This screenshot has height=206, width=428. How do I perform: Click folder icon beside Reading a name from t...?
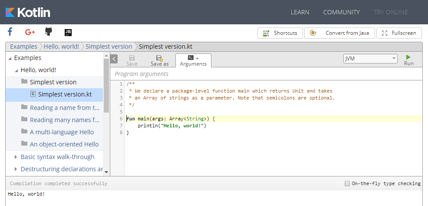(24, 107)
